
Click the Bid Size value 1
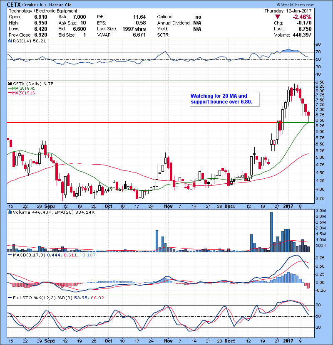(84, 35)
